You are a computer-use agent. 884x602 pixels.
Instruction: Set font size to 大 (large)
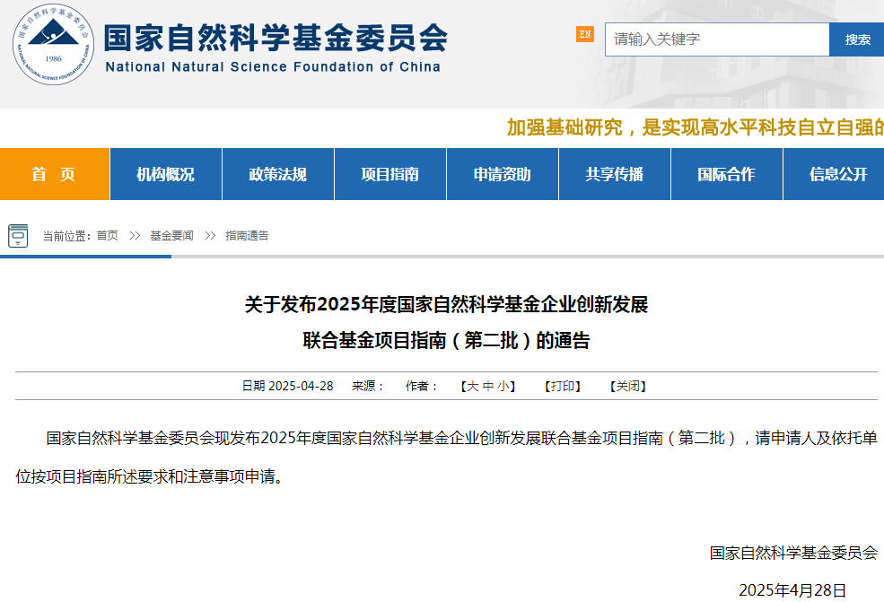click(x=472, y=386)
